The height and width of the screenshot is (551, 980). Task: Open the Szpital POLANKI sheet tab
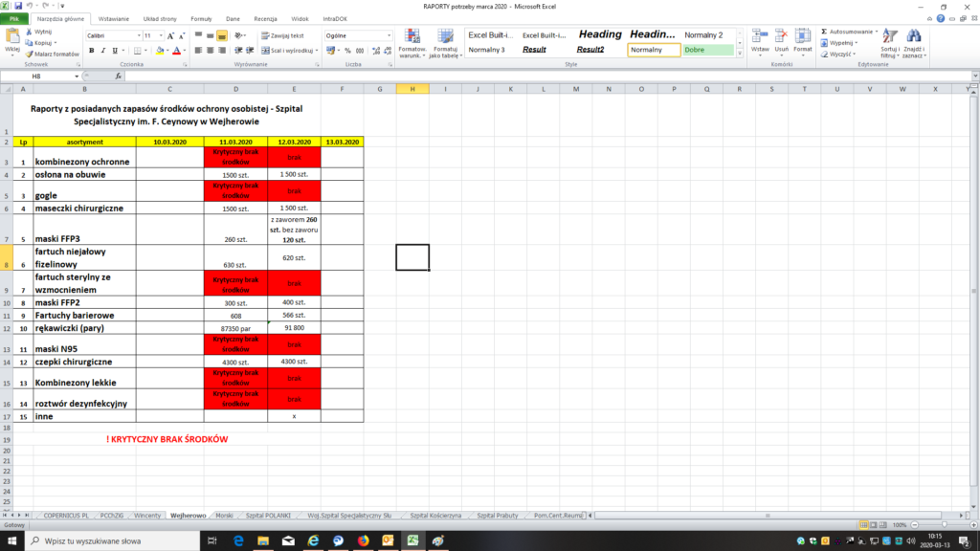(x=268, y=515)
